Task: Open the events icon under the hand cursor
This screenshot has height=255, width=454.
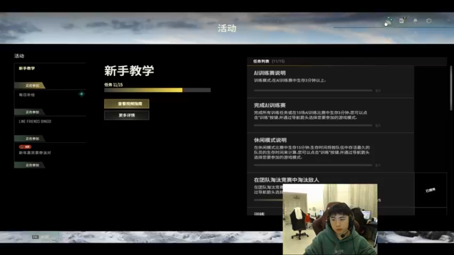Action: [x=388, y=22]
